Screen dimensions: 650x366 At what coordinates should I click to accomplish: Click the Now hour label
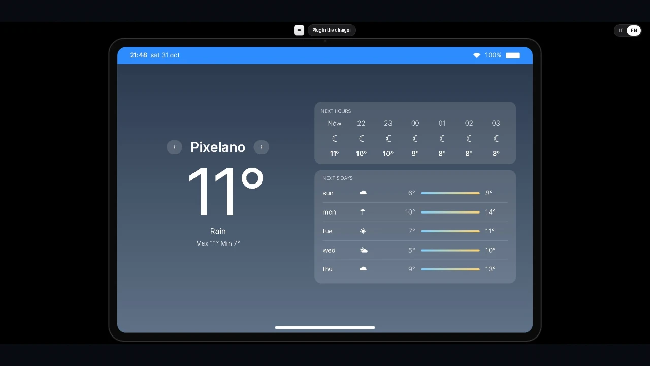[x=335, y=123]
